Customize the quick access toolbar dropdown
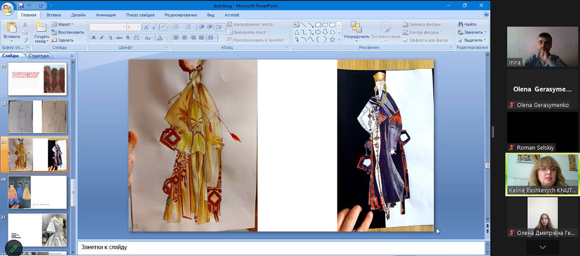This screenshot has width=580, height=256. tap(52, 5)
